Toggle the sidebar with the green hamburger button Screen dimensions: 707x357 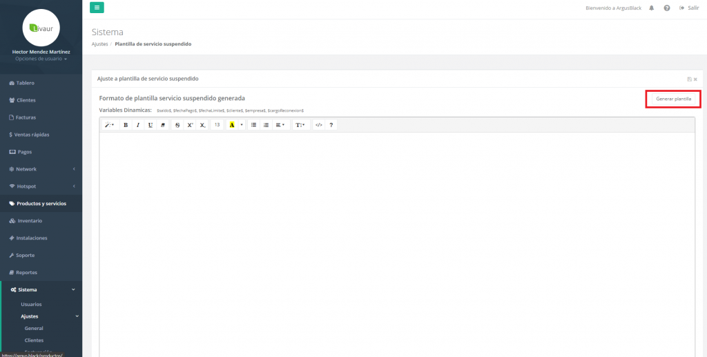tap(97, 8)
